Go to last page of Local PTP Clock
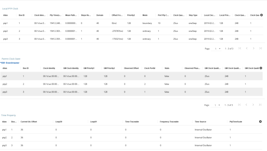 click(x=260, y=48)
